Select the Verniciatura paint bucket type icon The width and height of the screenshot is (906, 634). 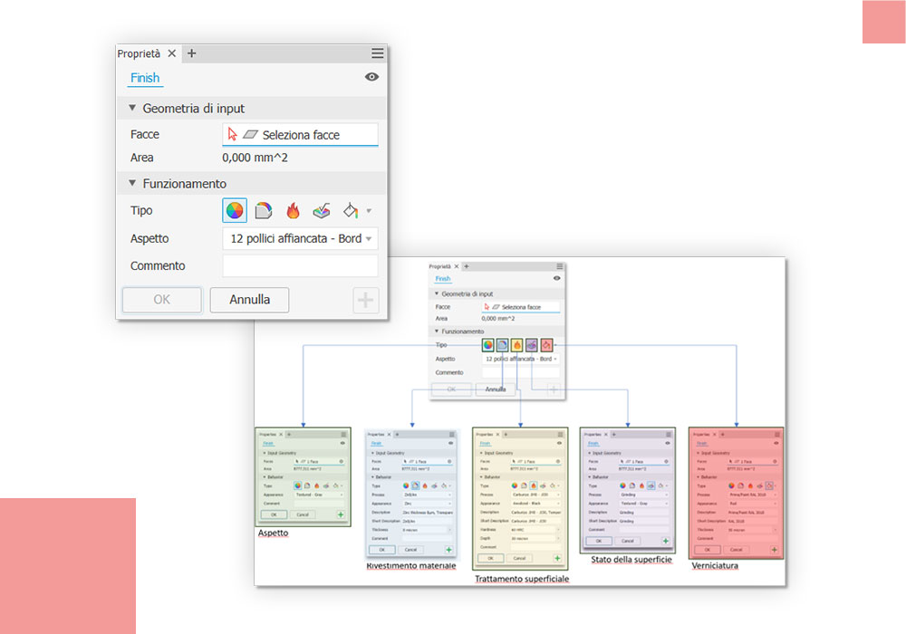[350, 211]
